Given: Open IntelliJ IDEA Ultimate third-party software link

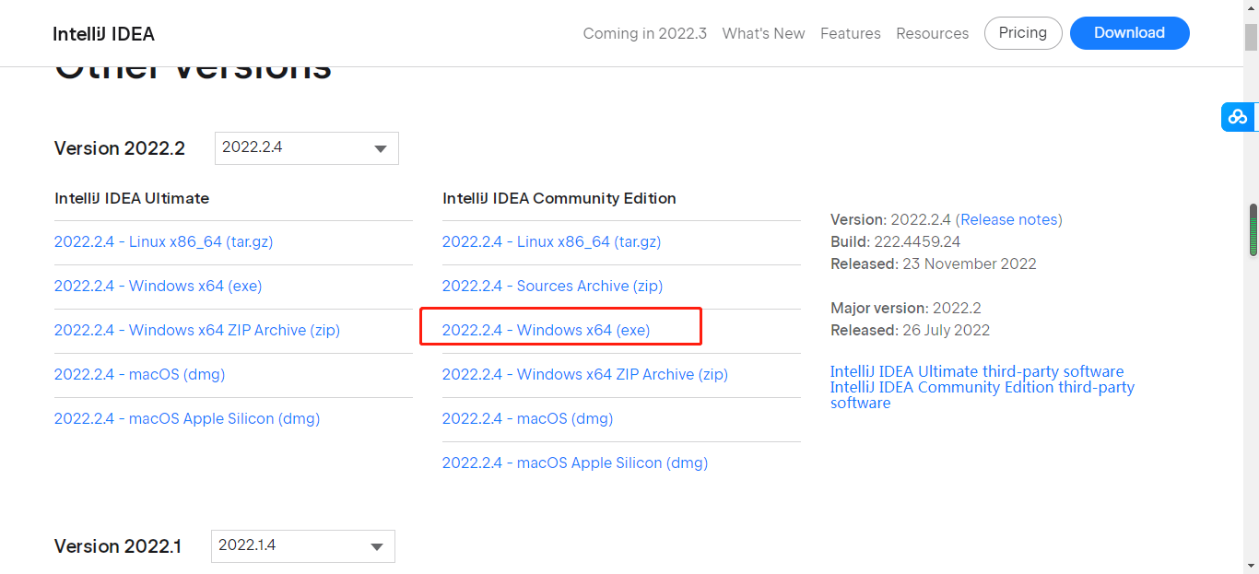Looking at the screenshot, I should 977,371.
